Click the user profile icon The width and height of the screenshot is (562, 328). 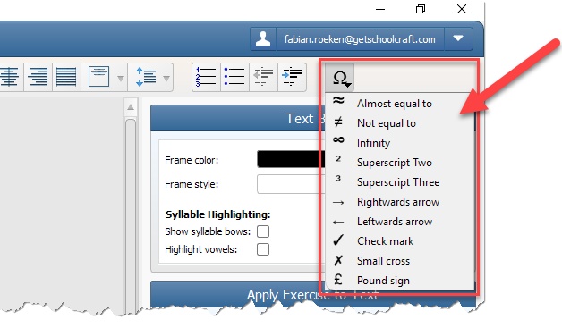(263, 38)
